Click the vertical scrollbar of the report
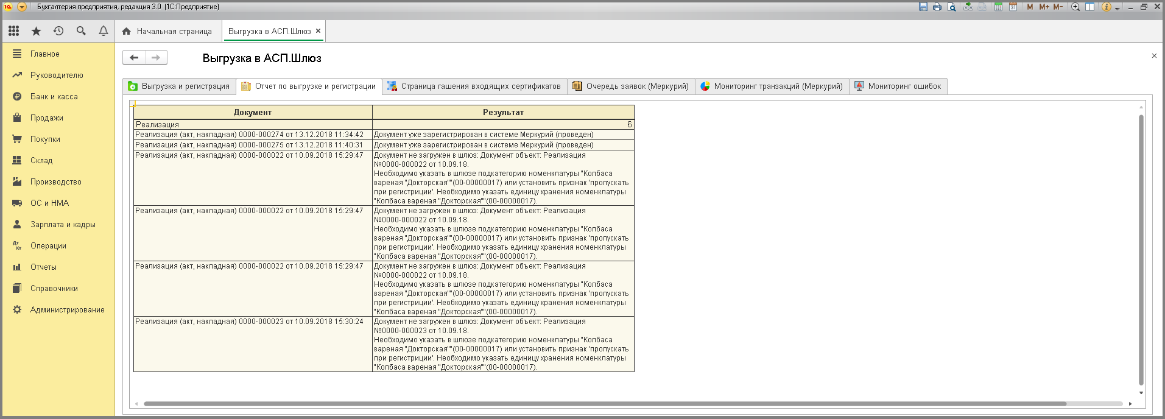The image size is (1165, 419). tap(1141, 250)
